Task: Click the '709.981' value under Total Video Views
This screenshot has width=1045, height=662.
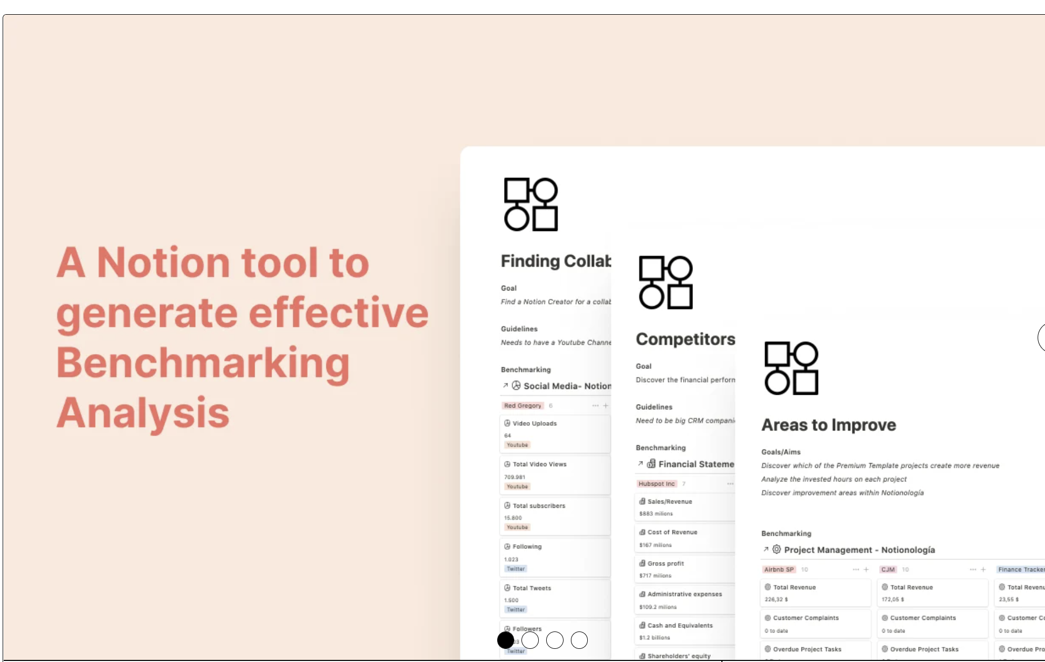Action: [x=515, y=477]
